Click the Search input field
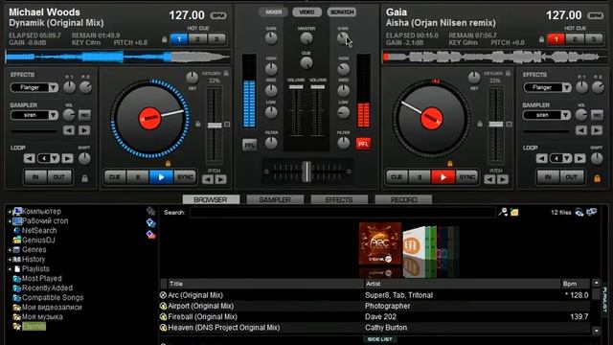Viewport: 613px width, 345px height. pyautogui.click(x=343, y=213)
